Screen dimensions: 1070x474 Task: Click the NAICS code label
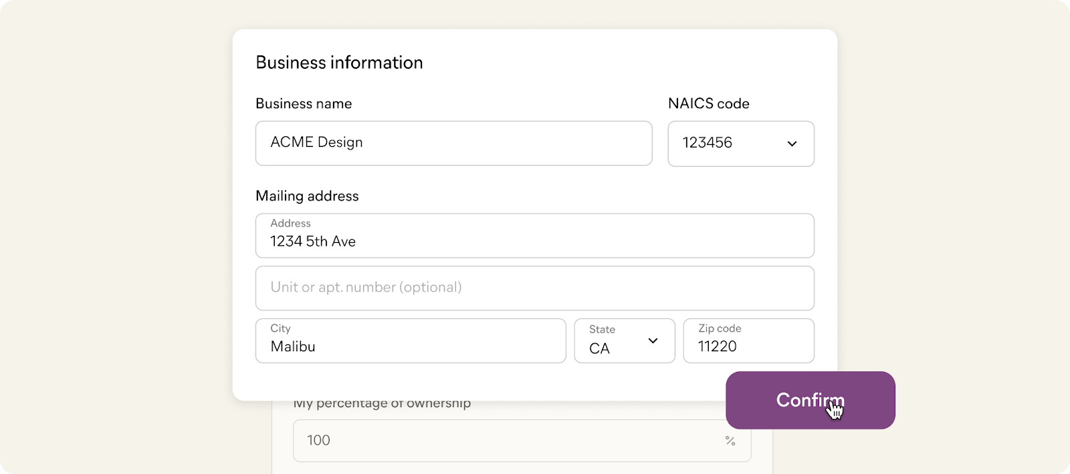(708, 103)
